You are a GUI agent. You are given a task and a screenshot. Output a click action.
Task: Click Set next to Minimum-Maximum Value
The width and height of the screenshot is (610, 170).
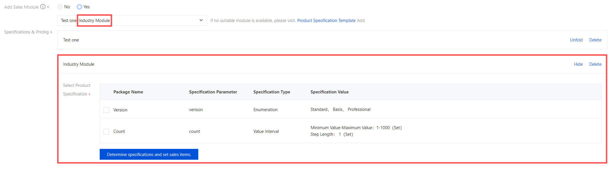click(x=397, y=128)
